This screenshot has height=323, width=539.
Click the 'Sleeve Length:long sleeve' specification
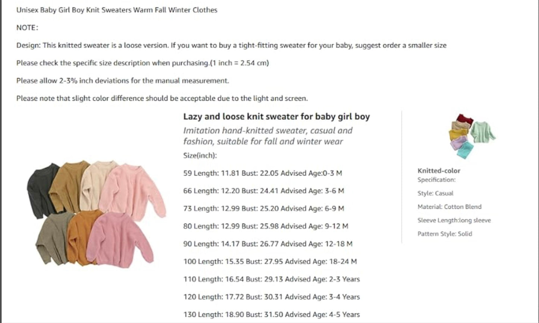[454, 220]
